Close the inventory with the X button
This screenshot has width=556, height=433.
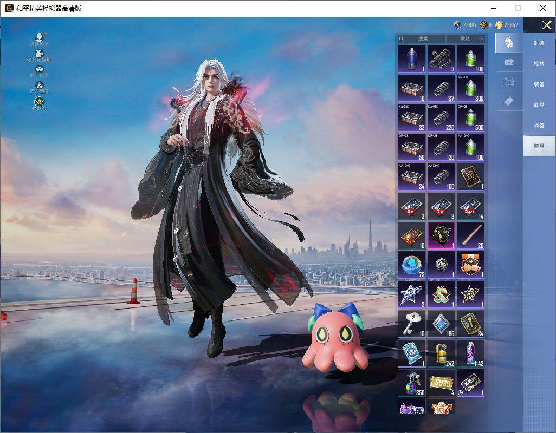point(546,25)
